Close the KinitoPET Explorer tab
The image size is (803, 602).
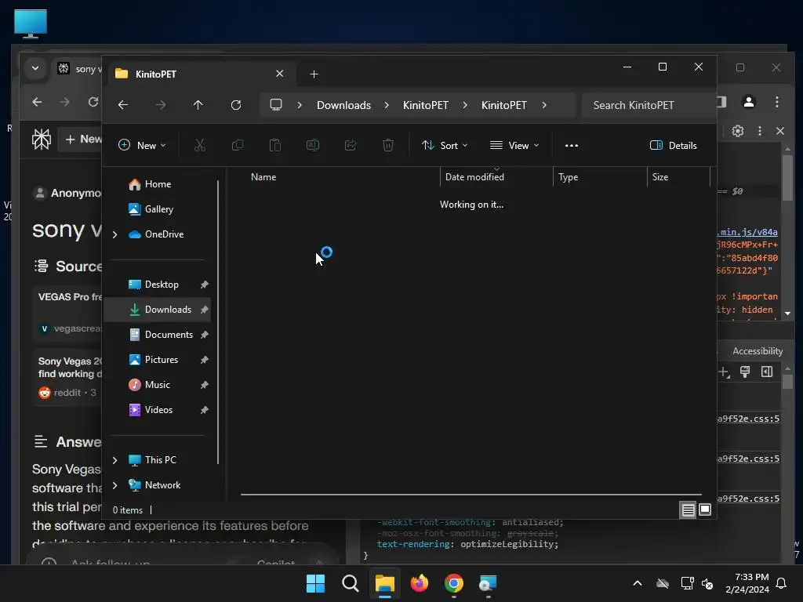(x=280, y=74)
